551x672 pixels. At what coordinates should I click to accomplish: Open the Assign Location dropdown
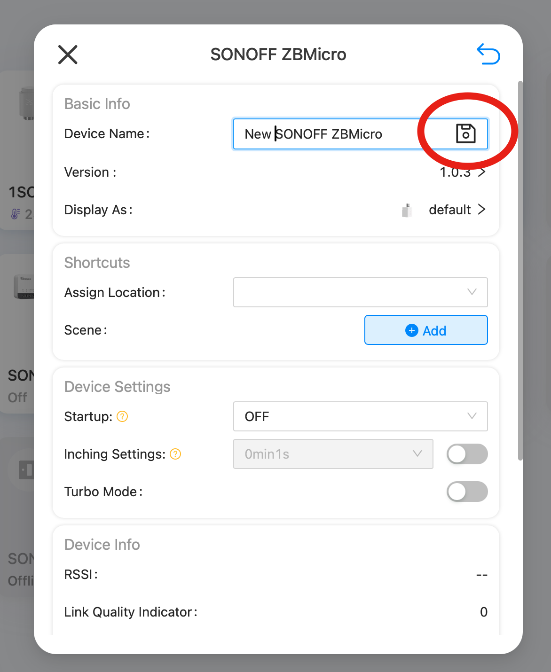(360, 292)
